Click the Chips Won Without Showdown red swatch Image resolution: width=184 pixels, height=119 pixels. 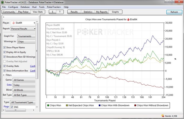coord(135,105)
